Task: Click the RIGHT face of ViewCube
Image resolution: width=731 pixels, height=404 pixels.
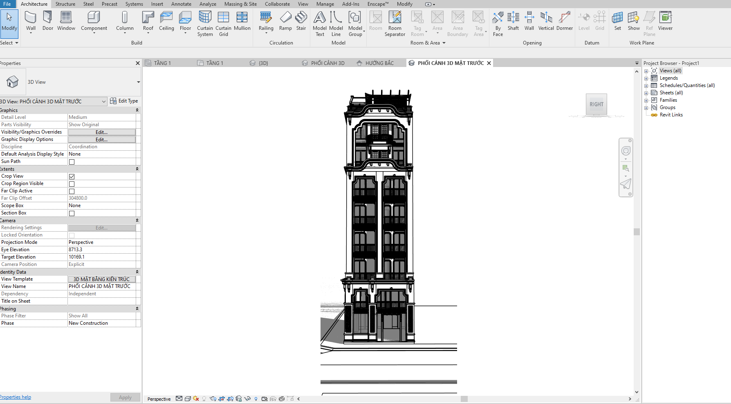Action: coord(596,105)
